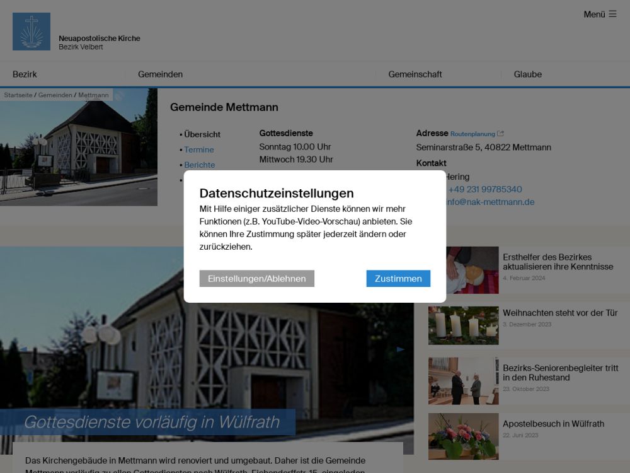Image resolution: width=630 pixels, height=473 pixels.
Task: Open the hamburger Menü icon
Action: click(x=612, y=14)
